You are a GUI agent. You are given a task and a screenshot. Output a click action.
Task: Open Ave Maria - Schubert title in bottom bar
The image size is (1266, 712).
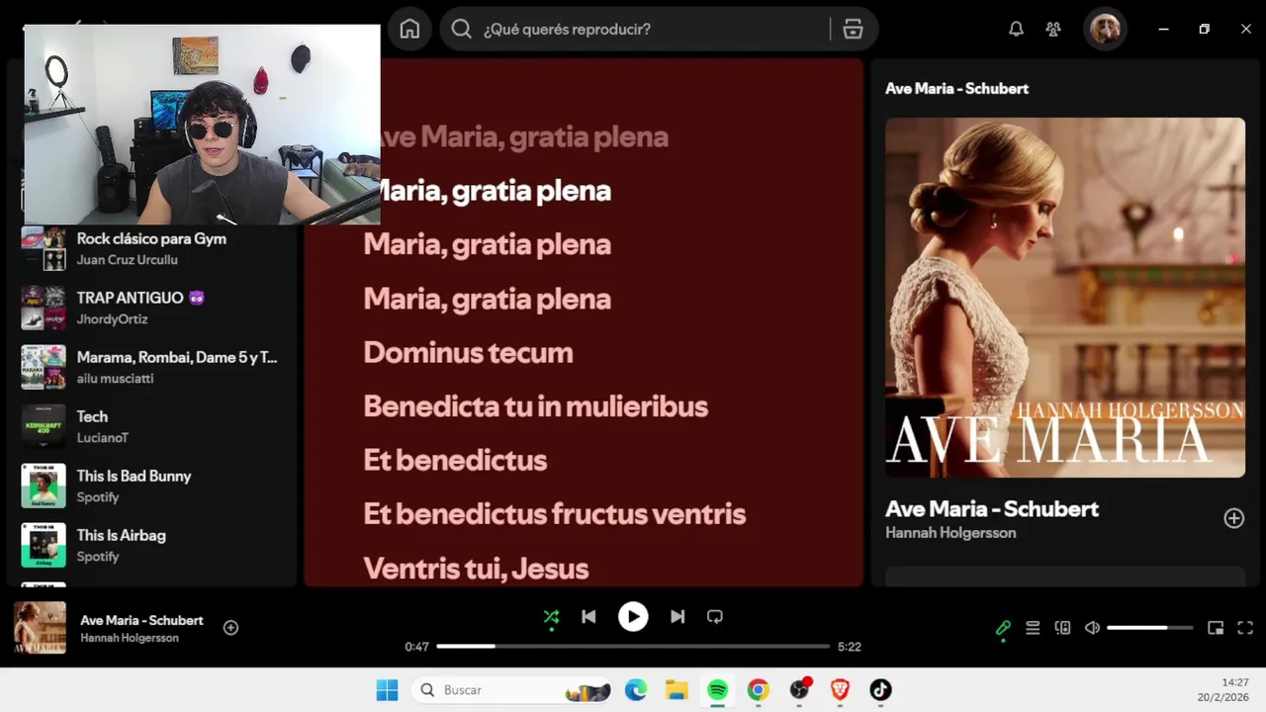[x=141, y=620]
